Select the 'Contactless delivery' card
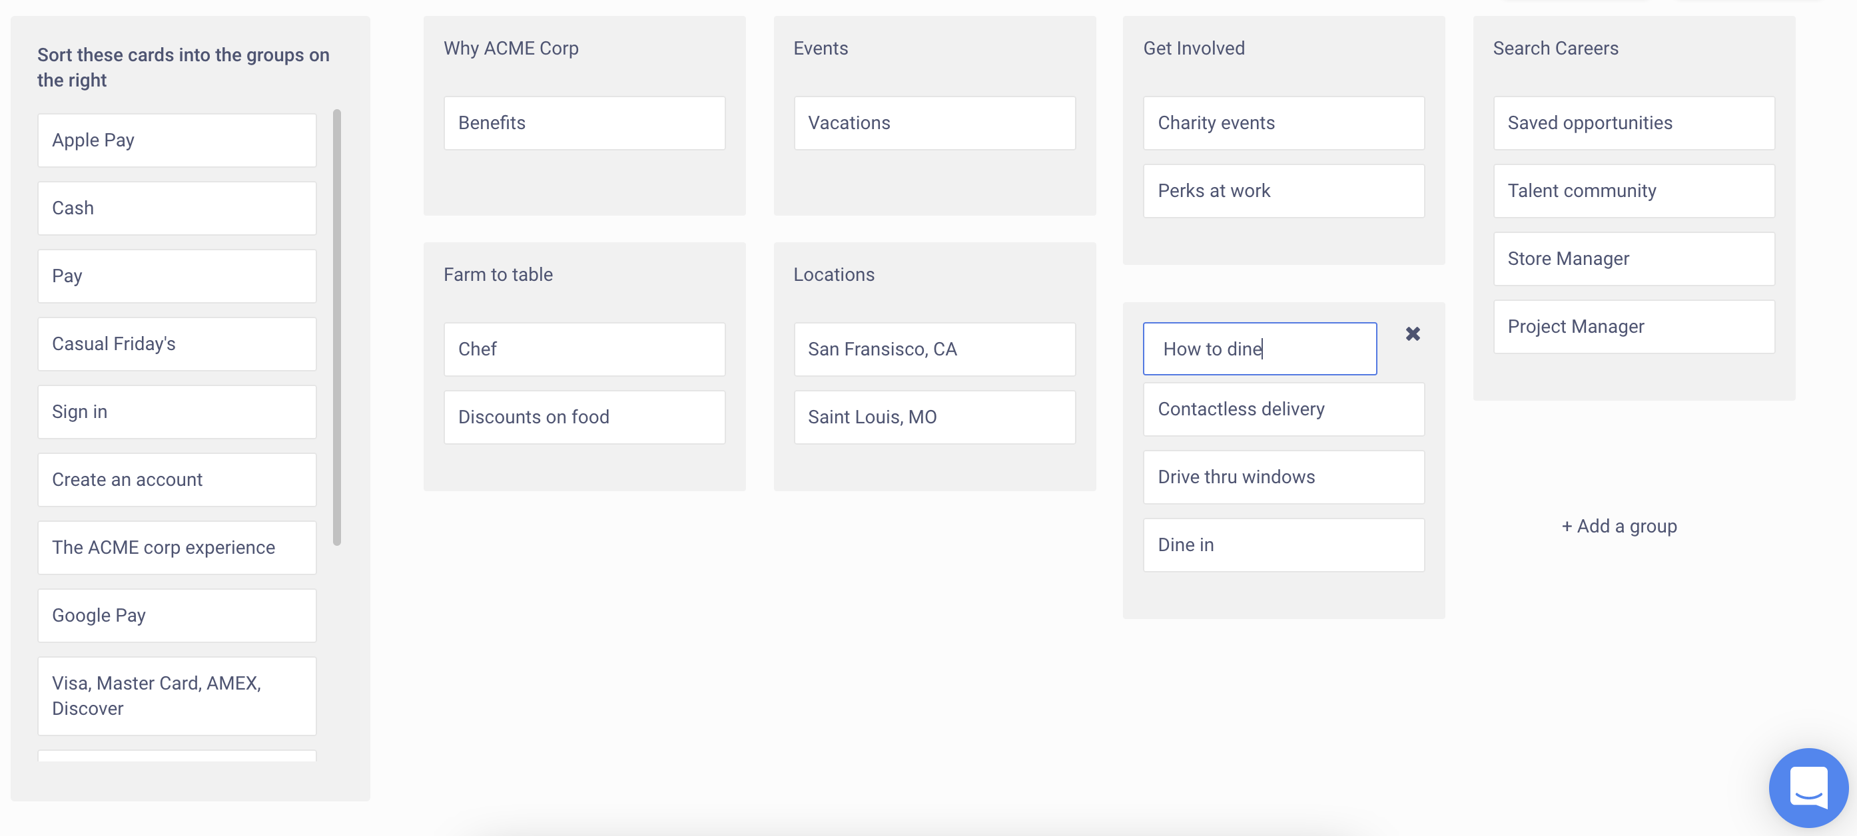Screen dimensions: 1857x836 tap(1283, 409)
